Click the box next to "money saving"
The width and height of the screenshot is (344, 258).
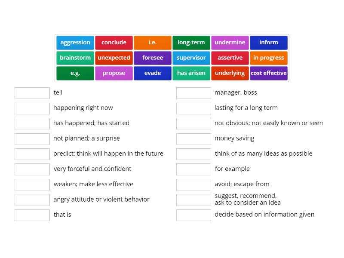(193, 138)
